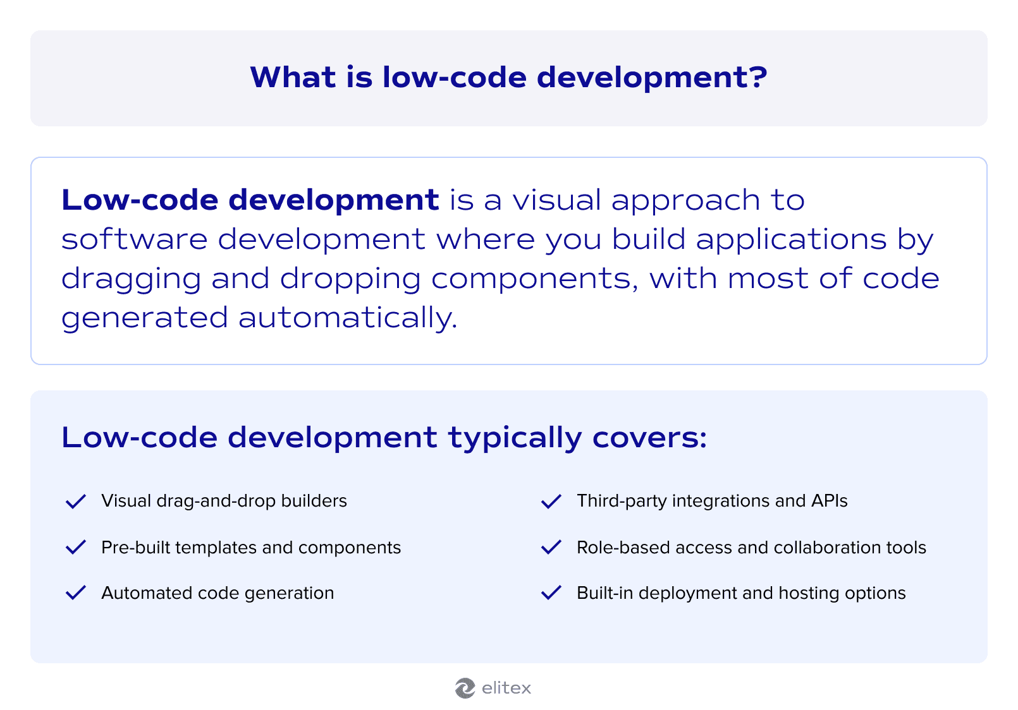Screen dimensions: 1018x710
Task: Click the checkmark beside Built-in deployment and hosting options
Action: tap(551, 593)
